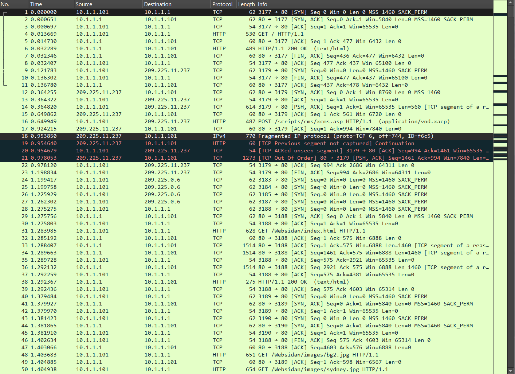
Task: Select packet 31 requesting /Websidan/index.html
Action: (219, 230)
